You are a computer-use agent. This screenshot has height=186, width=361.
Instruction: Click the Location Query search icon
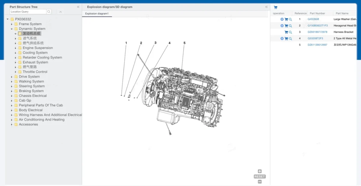tap(49, 12)
